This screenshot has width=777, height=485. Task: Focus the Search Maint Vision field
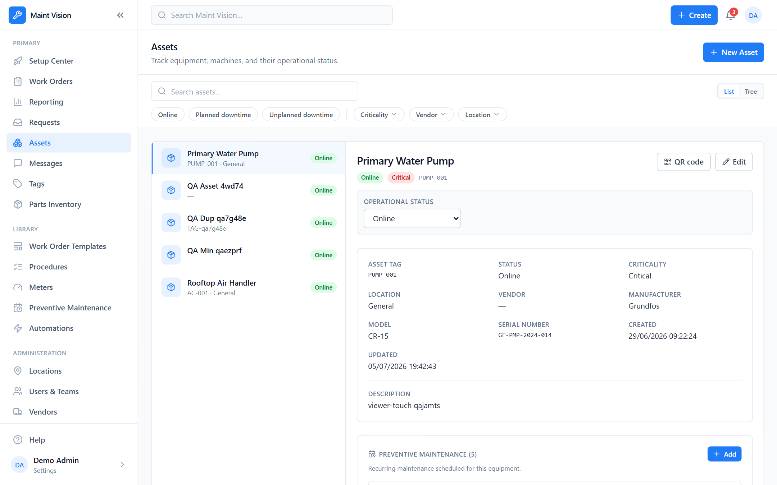[x=272, y=15]
